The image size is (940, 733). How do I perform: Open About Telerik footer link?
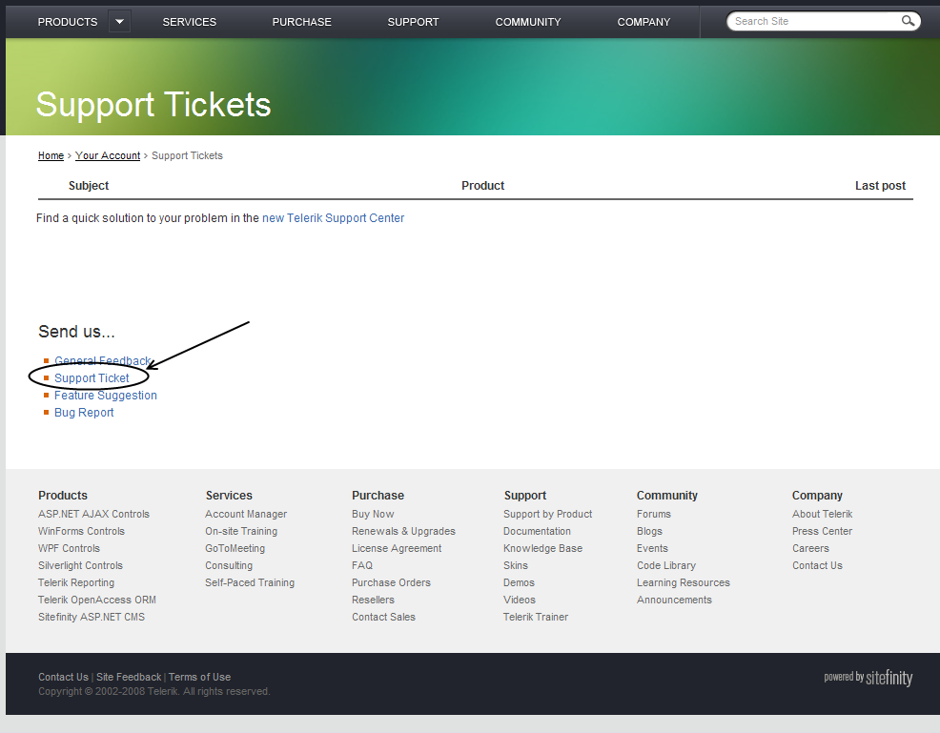pos(823,514)
